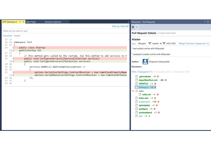This screenshot has height=150, width=211.
Task: Click file icon next to qdwdqdqd
Action: 136,105
